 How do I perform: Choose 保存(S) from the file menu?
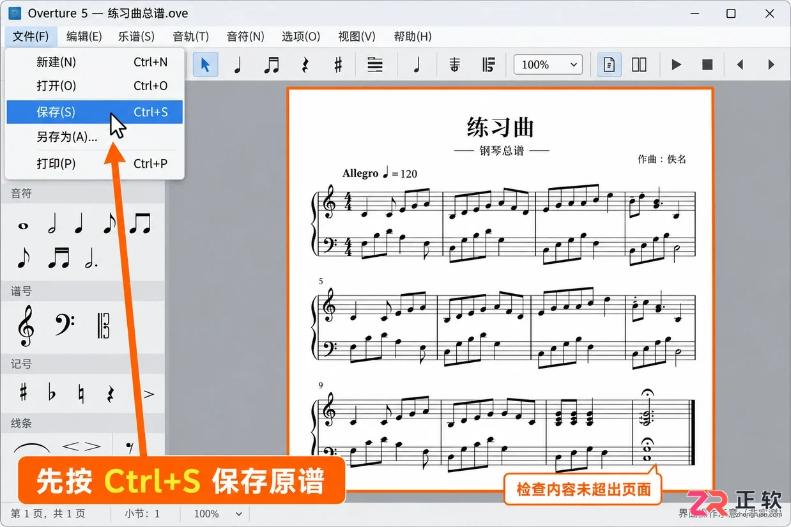(x=95, y=112)
